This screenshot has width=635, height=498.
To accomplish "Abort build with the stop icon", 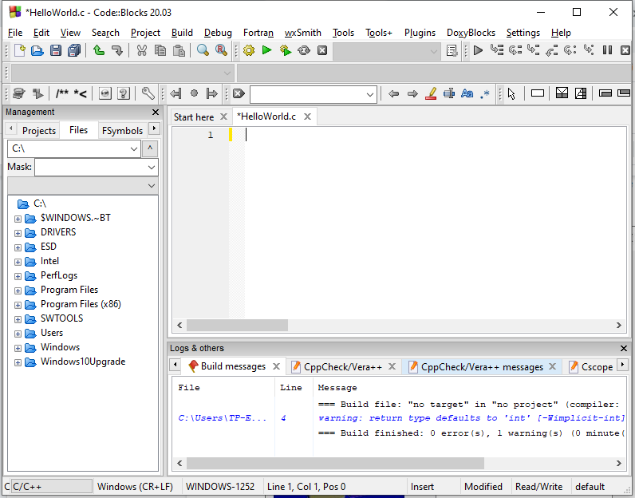I will 322,50.
